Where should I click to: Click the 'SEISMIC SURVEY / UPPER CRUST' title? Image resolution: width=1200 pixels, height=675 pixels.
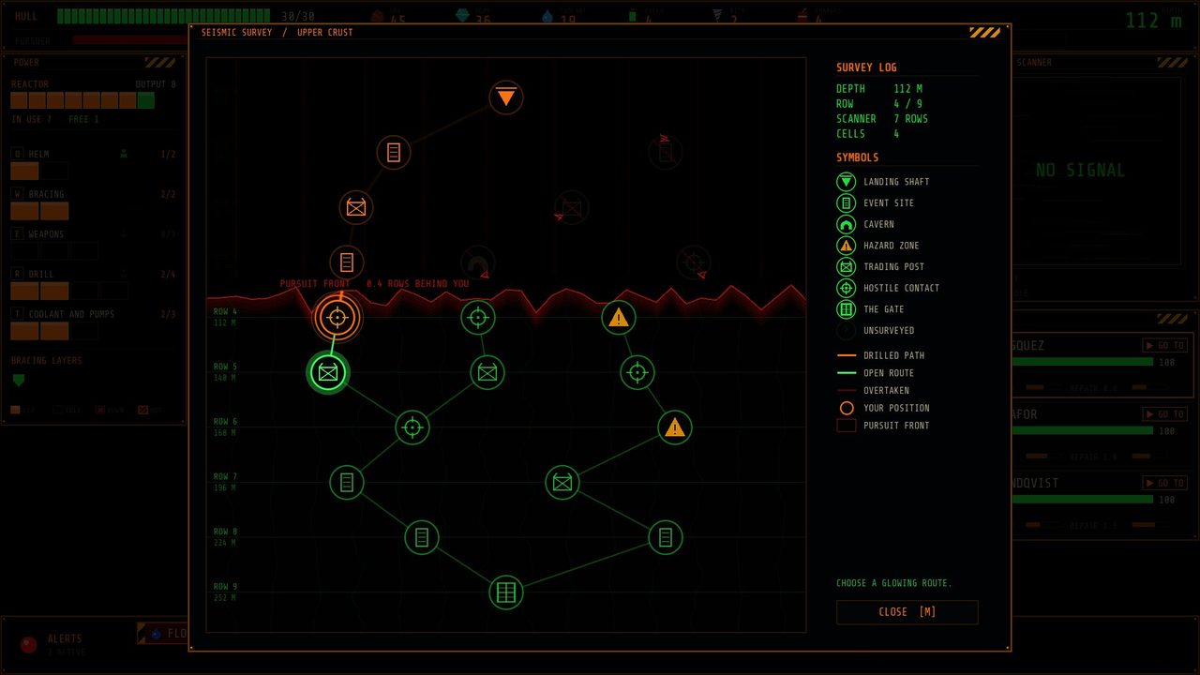click(277, 33)
